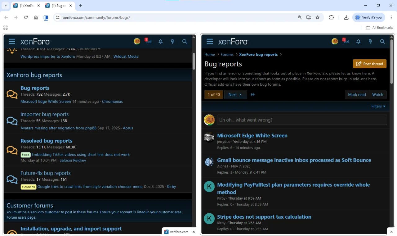Open the Extensions puzzle icon
The width and height of the screenshot is (397, 236).
point(331,18)
